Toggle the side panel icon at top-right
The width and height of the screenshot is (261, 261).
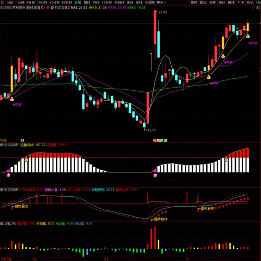coord(258,8)
